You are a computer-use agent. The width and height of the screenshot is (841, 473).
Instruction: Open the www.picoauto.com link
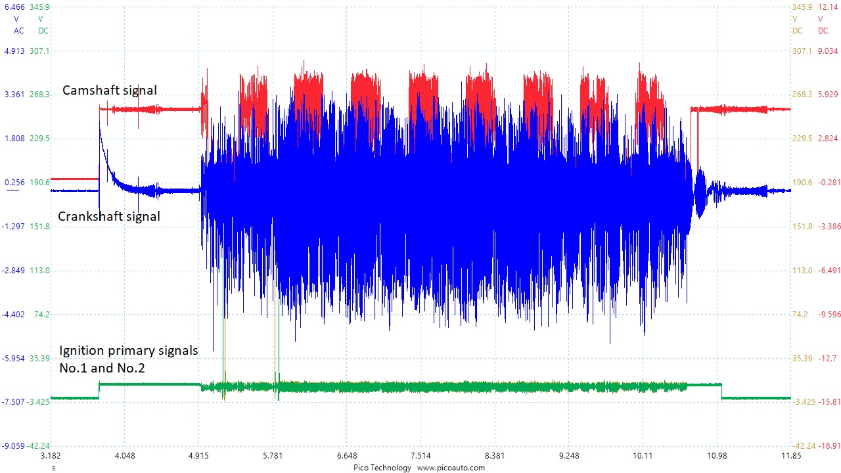point(451,468)
